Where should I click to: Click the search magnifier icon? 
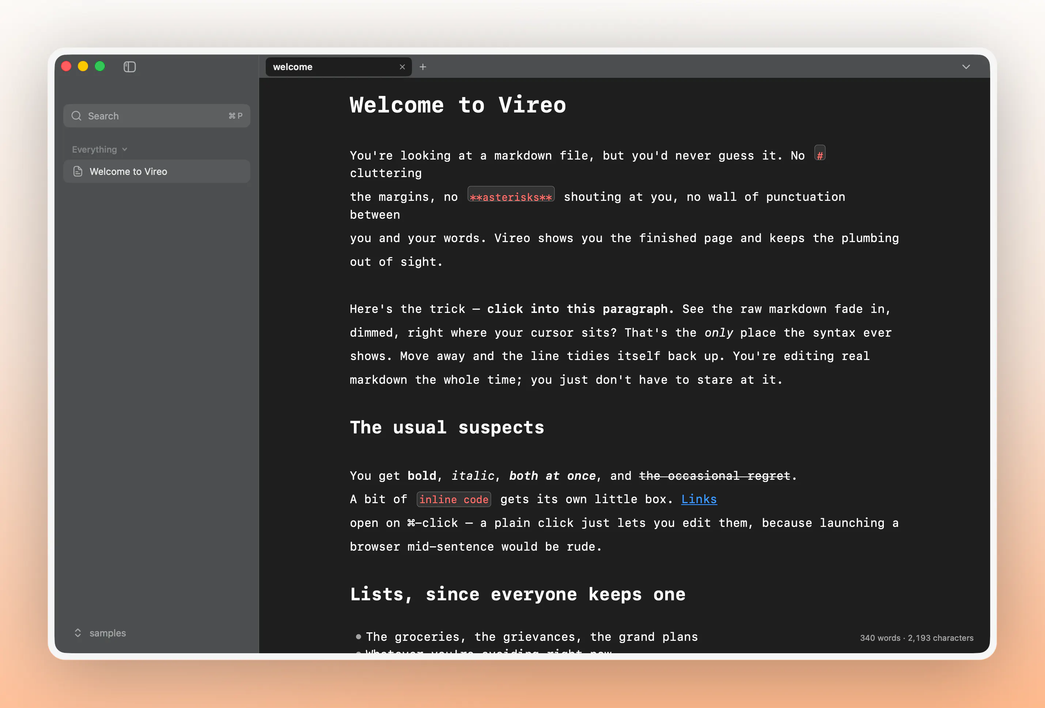(x=76, y=116)
